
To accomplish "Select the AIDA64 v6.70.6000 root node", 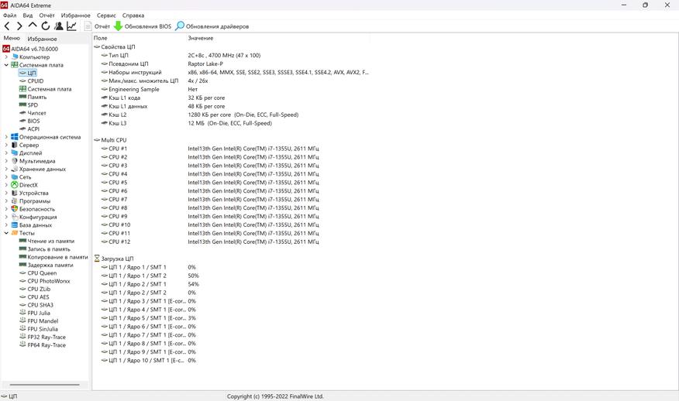I will [30, 49].
